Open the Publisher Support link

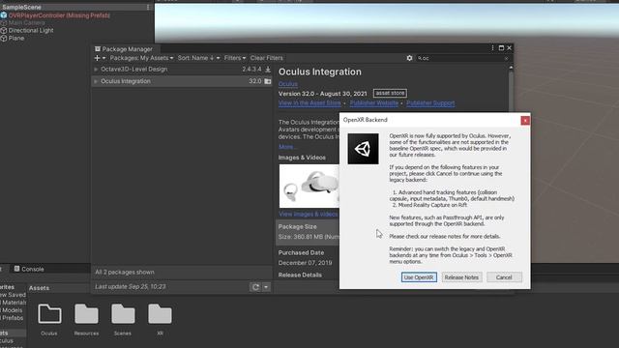(x=430, y=103)
